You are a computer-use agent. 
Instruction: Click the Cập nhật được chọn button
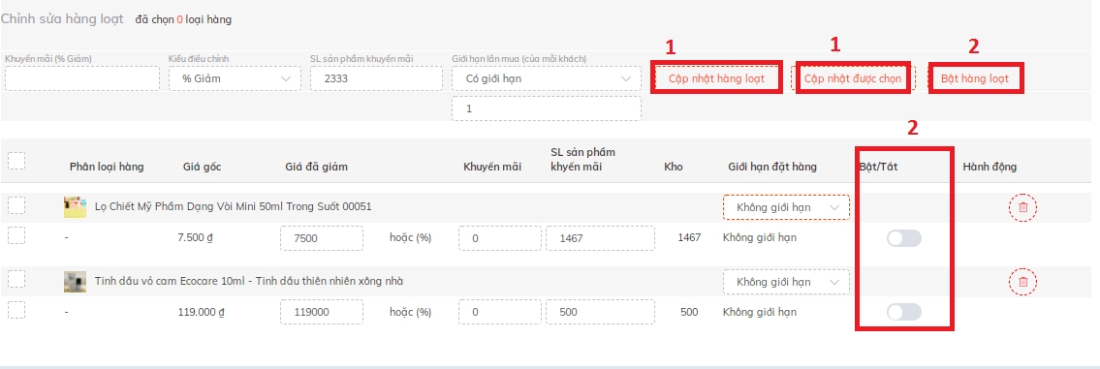(852, 77)
